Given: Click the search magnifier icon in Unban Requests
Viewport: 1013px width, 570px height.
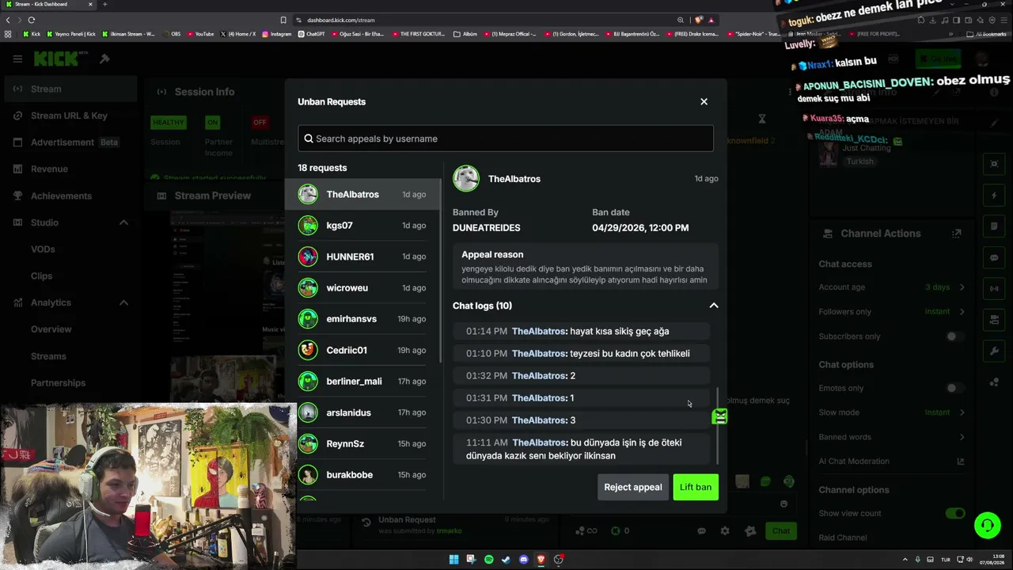Looking at the screenshot, I should 309,139.
